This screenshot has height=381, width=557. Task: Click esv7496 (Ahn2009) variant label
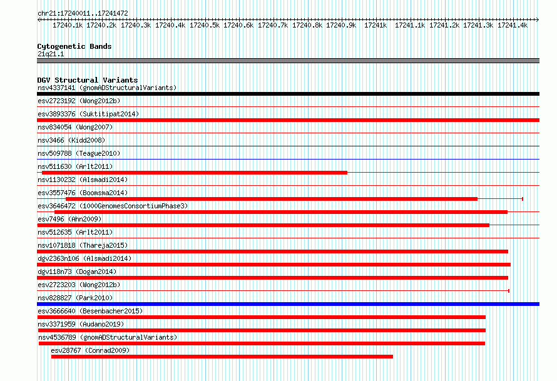point(69,219)
